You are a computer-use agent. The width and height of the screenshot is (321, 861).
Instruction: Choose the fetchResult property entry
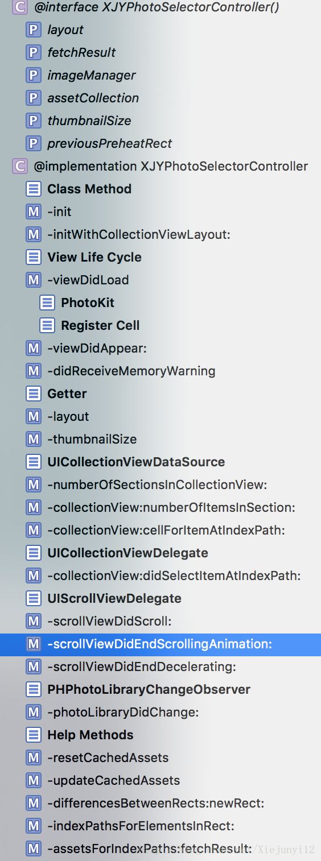pos(81,52)
